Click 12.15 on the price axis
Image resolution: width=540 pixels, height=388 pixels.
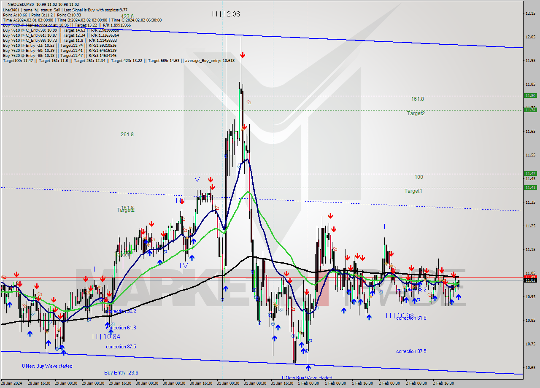click(530, 13)
